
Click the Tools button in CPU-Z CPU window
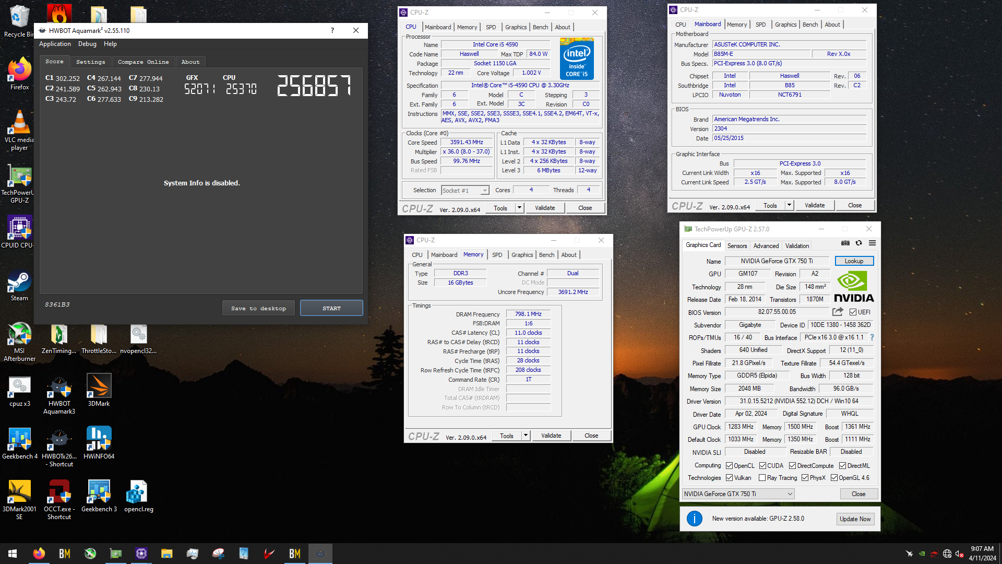pos(500,208)
